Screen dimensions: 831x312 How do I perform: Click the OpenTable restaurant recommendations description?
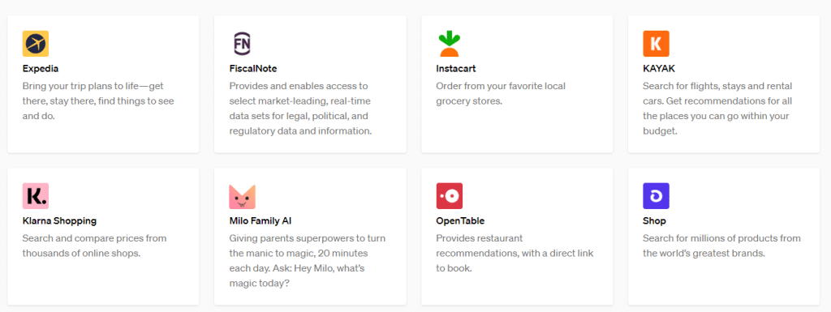(515, 254)
